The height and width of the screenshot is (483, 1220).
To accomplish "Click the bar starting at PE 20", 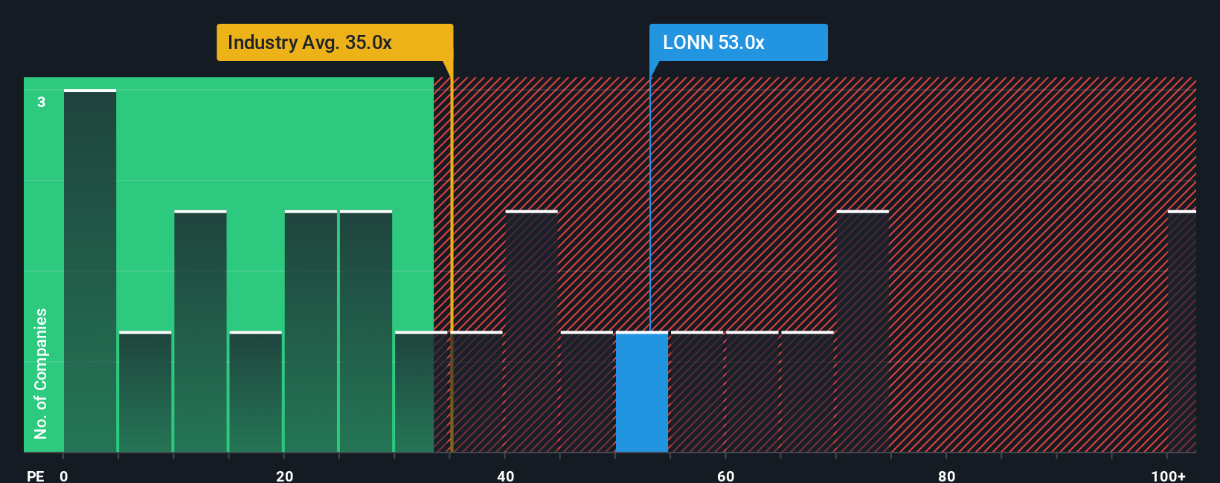I will pyautogui.click(x=311, y=331).
